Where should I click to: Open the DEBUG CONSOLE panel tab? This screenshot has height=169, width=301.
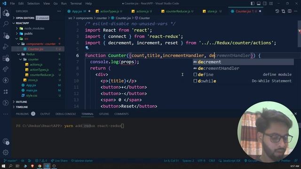(66, 114)
